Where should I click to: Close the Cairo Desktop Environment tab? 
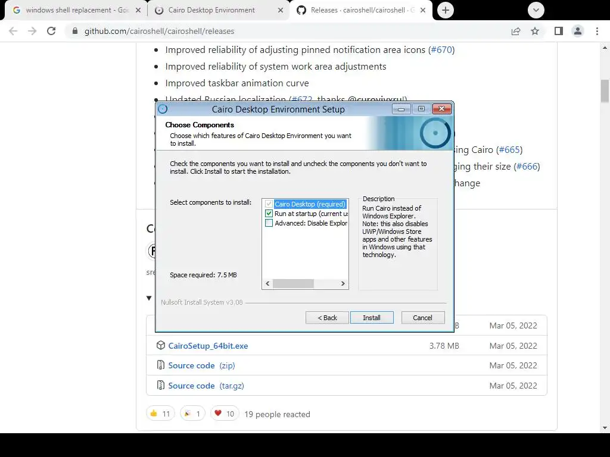tap(281, 11)
